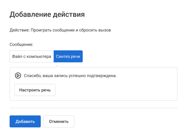Click the circular play icon beside Спасибо
Screen dimensions: 187x137
tap(18, 76)
